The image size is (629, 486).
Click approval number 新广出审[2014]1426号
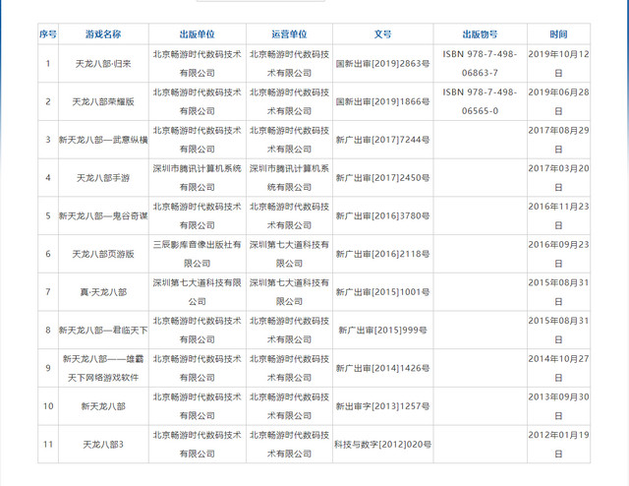click(x=382, y=368)
